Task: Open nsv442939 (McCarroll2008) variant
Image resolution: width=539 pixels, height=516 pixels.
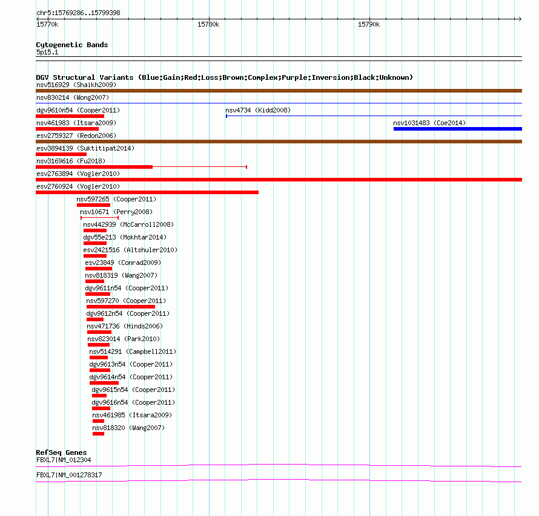Action: pos(128,224)
